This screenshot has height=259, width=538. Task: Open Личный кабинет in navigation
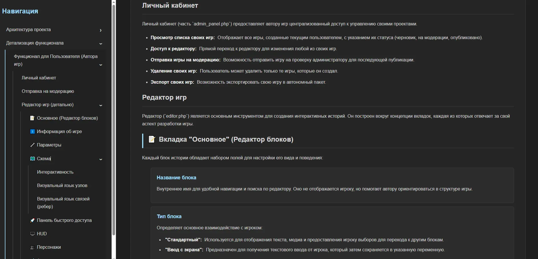[x=39, y=78]
